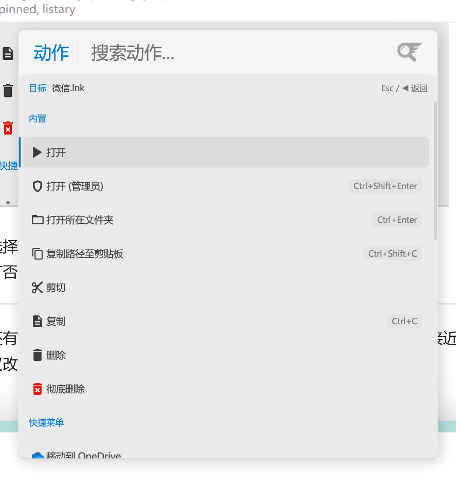Screen dimensions: 456x477
Task: Select 移动到 OneDrive menu entry
Action: click(226, 452)
